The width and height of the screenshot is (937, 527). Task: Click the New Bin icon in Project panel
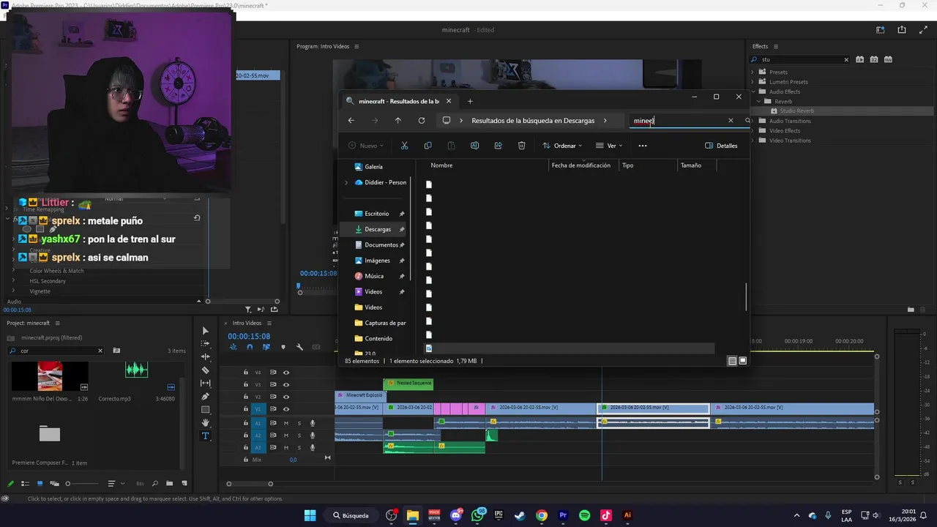(169, 484)
